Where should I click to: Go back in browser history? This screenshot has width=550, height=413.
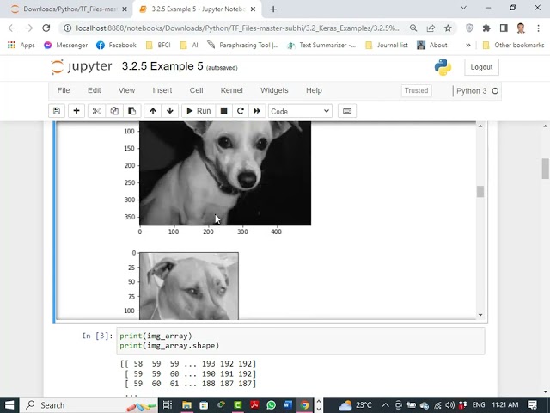[12, 28]
